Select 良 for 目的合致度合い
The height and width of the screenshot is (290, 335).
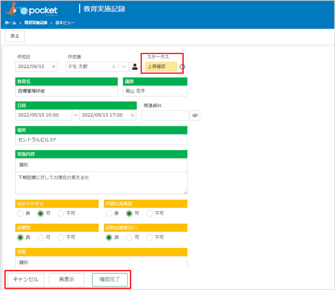coord(109,237)
